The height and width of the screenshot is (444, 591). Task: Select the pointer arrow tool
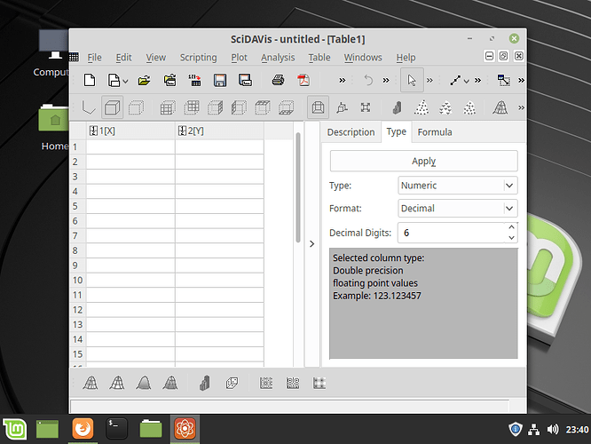pyautogui.click(x=412, y=80)
